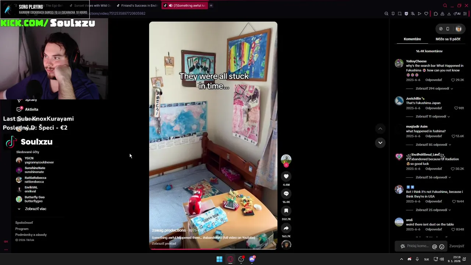Click the player send arrow in toolbar
This screenshot has height=265, width=471.
point(419,14)
